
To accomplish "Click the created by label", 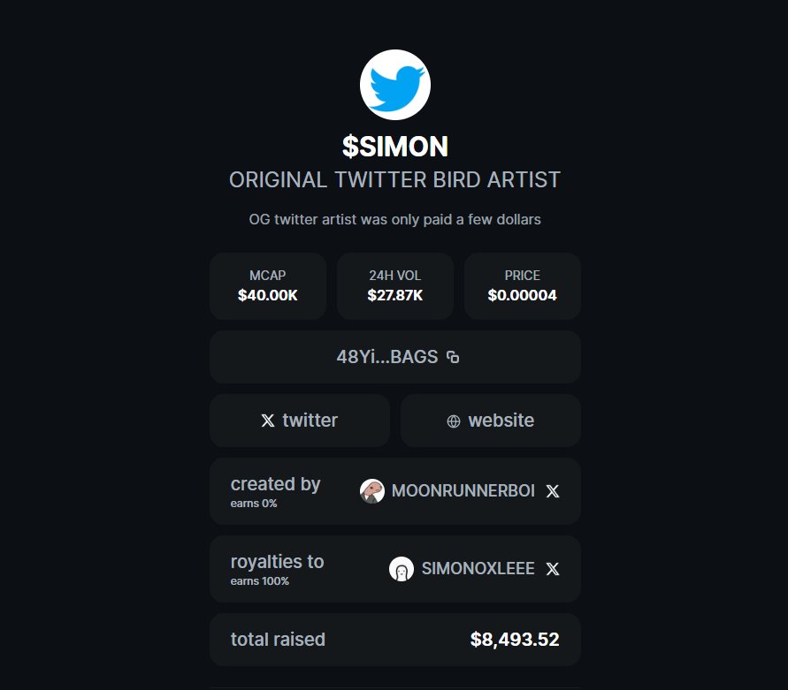I will (275, 484).
